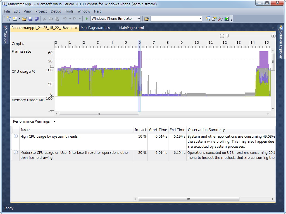This screenshot has height=214, width=286.
Task: Zoom out the timeline with minus button
Action: [222, 36]
